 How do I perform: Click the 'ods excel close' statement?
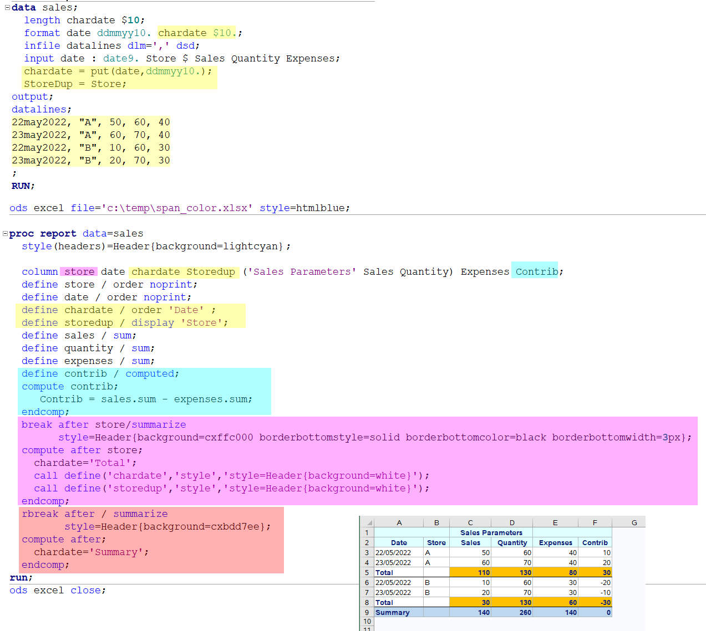click(x=57, y=591)
